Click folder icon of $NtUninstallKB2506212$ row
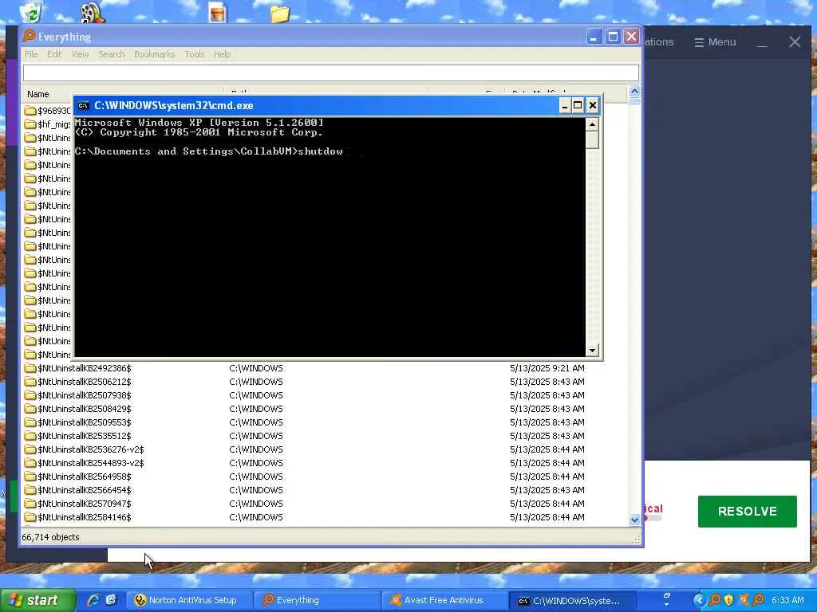This screenshot has width=817, height=612. pyautogui.click(x=30, y=382)
